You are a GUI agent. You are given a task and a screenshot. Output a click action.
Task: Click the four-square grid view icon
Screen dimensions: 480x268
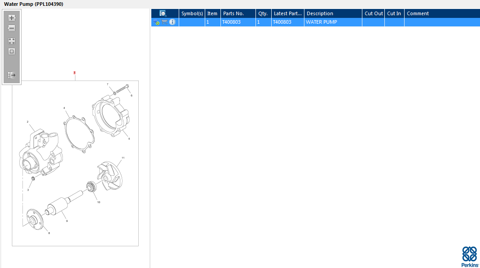[x=12, y=41]
